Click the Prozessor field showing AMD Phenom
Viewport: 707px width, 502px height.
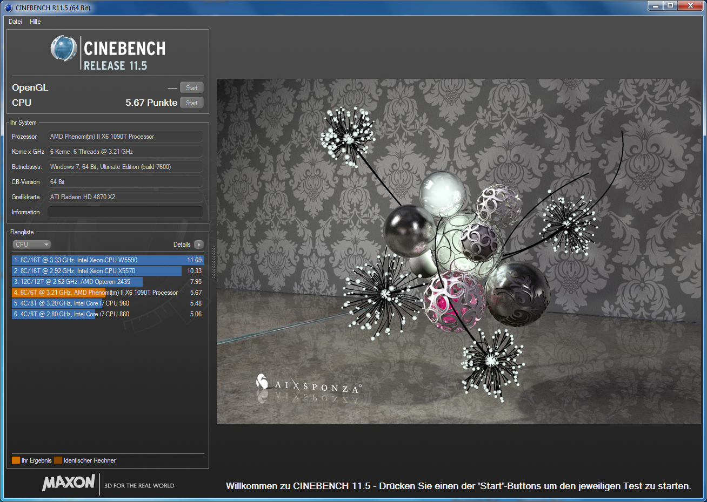point(125,136)
